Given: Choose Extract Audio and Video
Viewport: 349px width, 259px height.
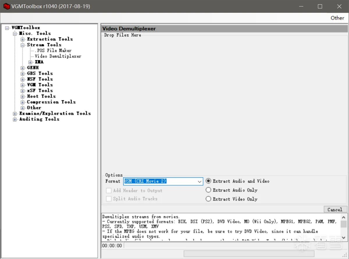Looking at the screenshot, I should click(209, 181).
